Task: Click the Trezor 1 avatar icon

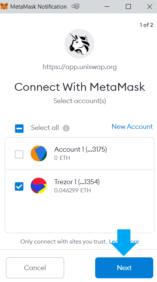Action: pos(39,186)
